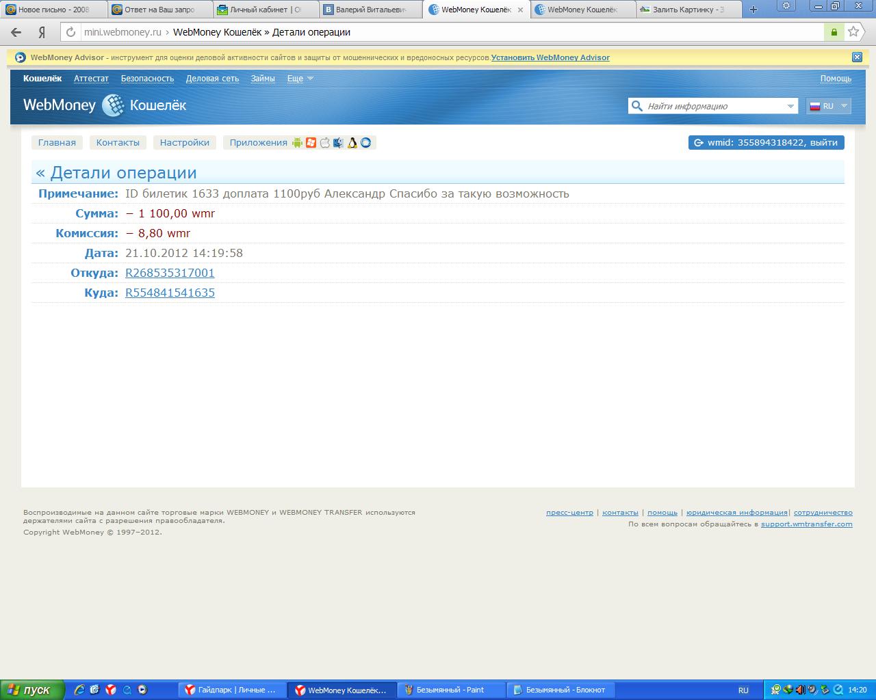Click the download manager tray icon
This screenshot has height=700, width=876.
[788, 690]
